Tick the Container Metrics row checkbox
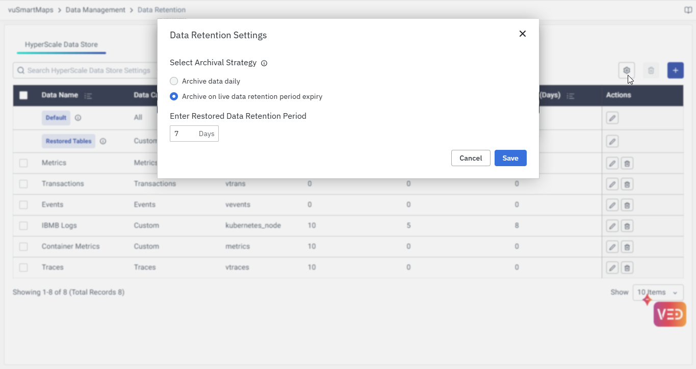The height and width of the screenshot is (369, 696). [x=23, y=247]
